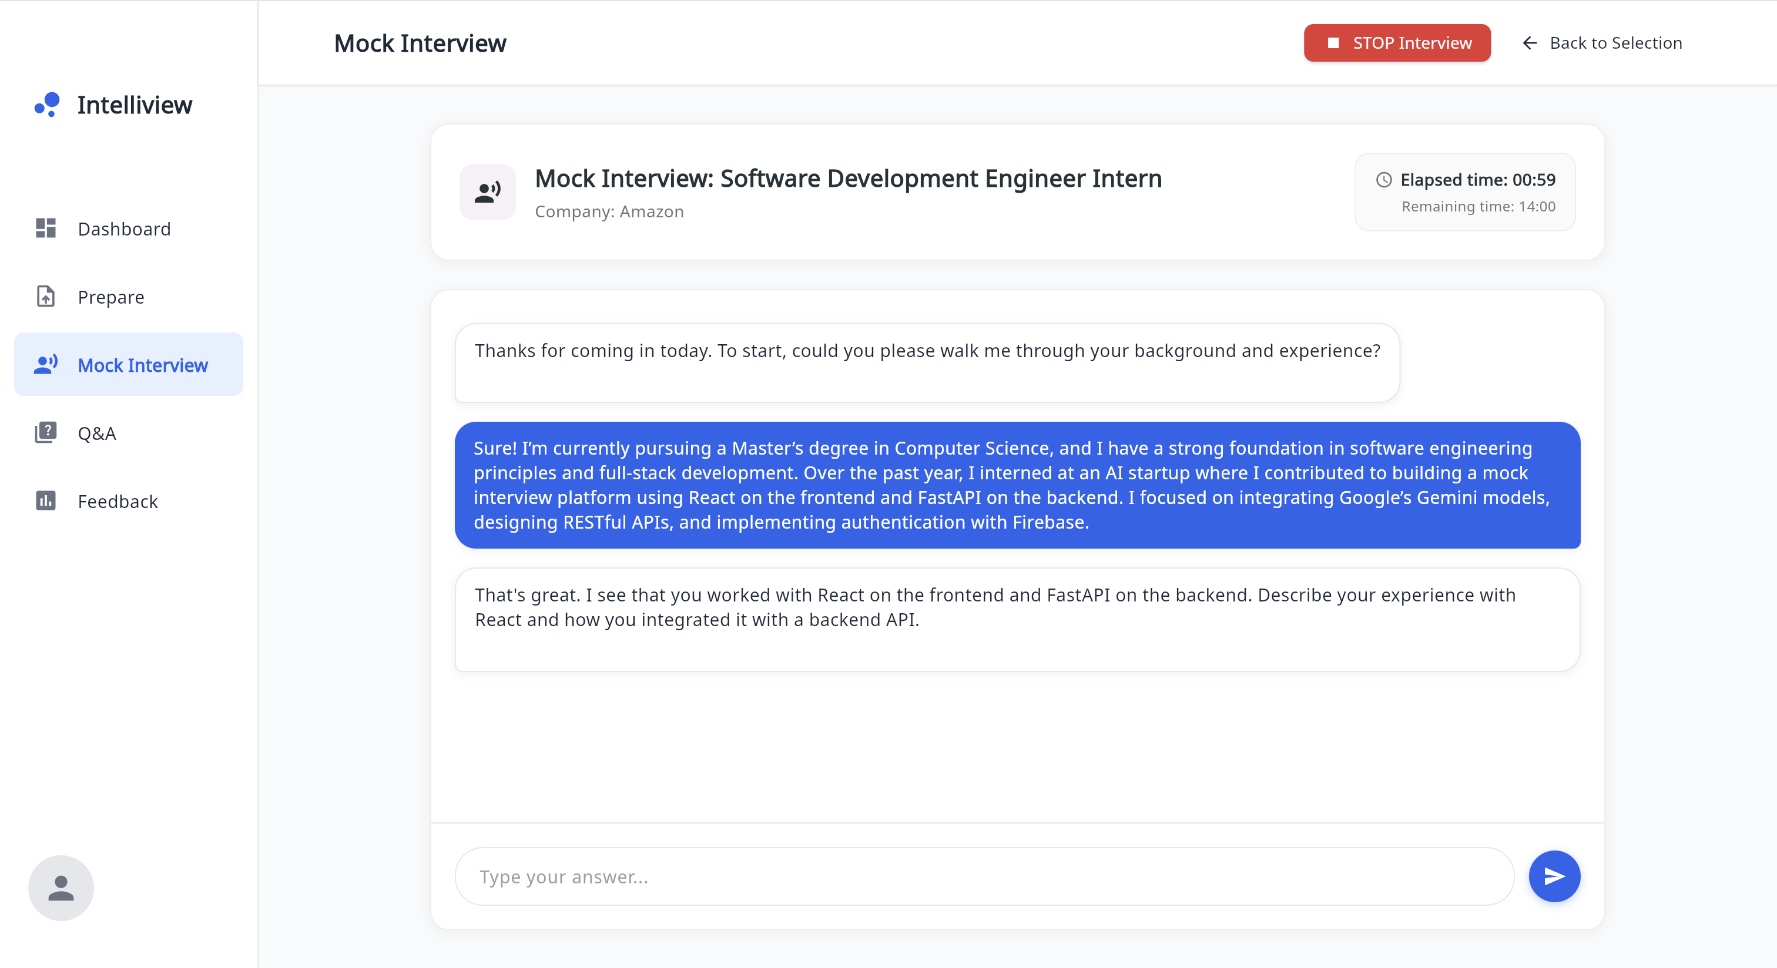Click Back to Selection link
The width and height of the screenshot is (1777, 968).
click(x=1615, y=43)
